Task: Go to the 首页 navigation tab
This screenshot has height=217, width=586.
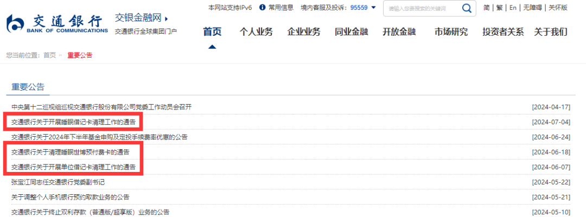Action: (212, 32)
